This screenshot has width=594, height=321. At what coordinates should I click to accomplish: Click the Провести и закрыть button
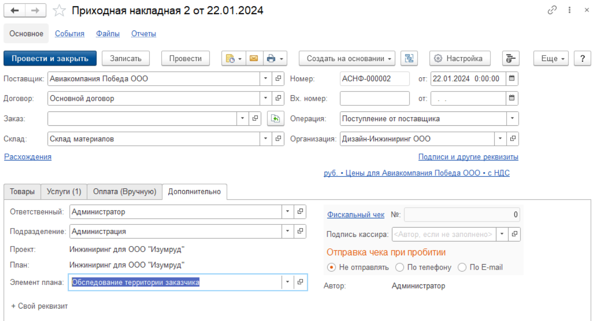pos(50,58)
